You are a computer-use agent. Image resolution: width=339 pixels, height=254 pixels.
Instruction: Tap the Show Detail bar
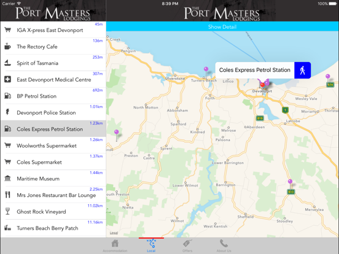tap(222, 27)
